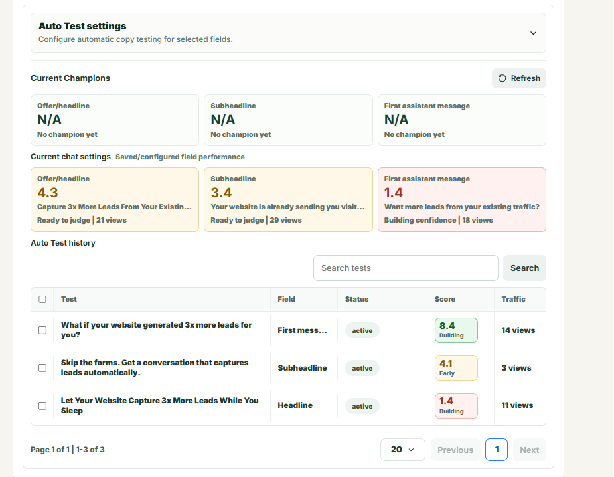Click the Traffic column header

[513, 299]
